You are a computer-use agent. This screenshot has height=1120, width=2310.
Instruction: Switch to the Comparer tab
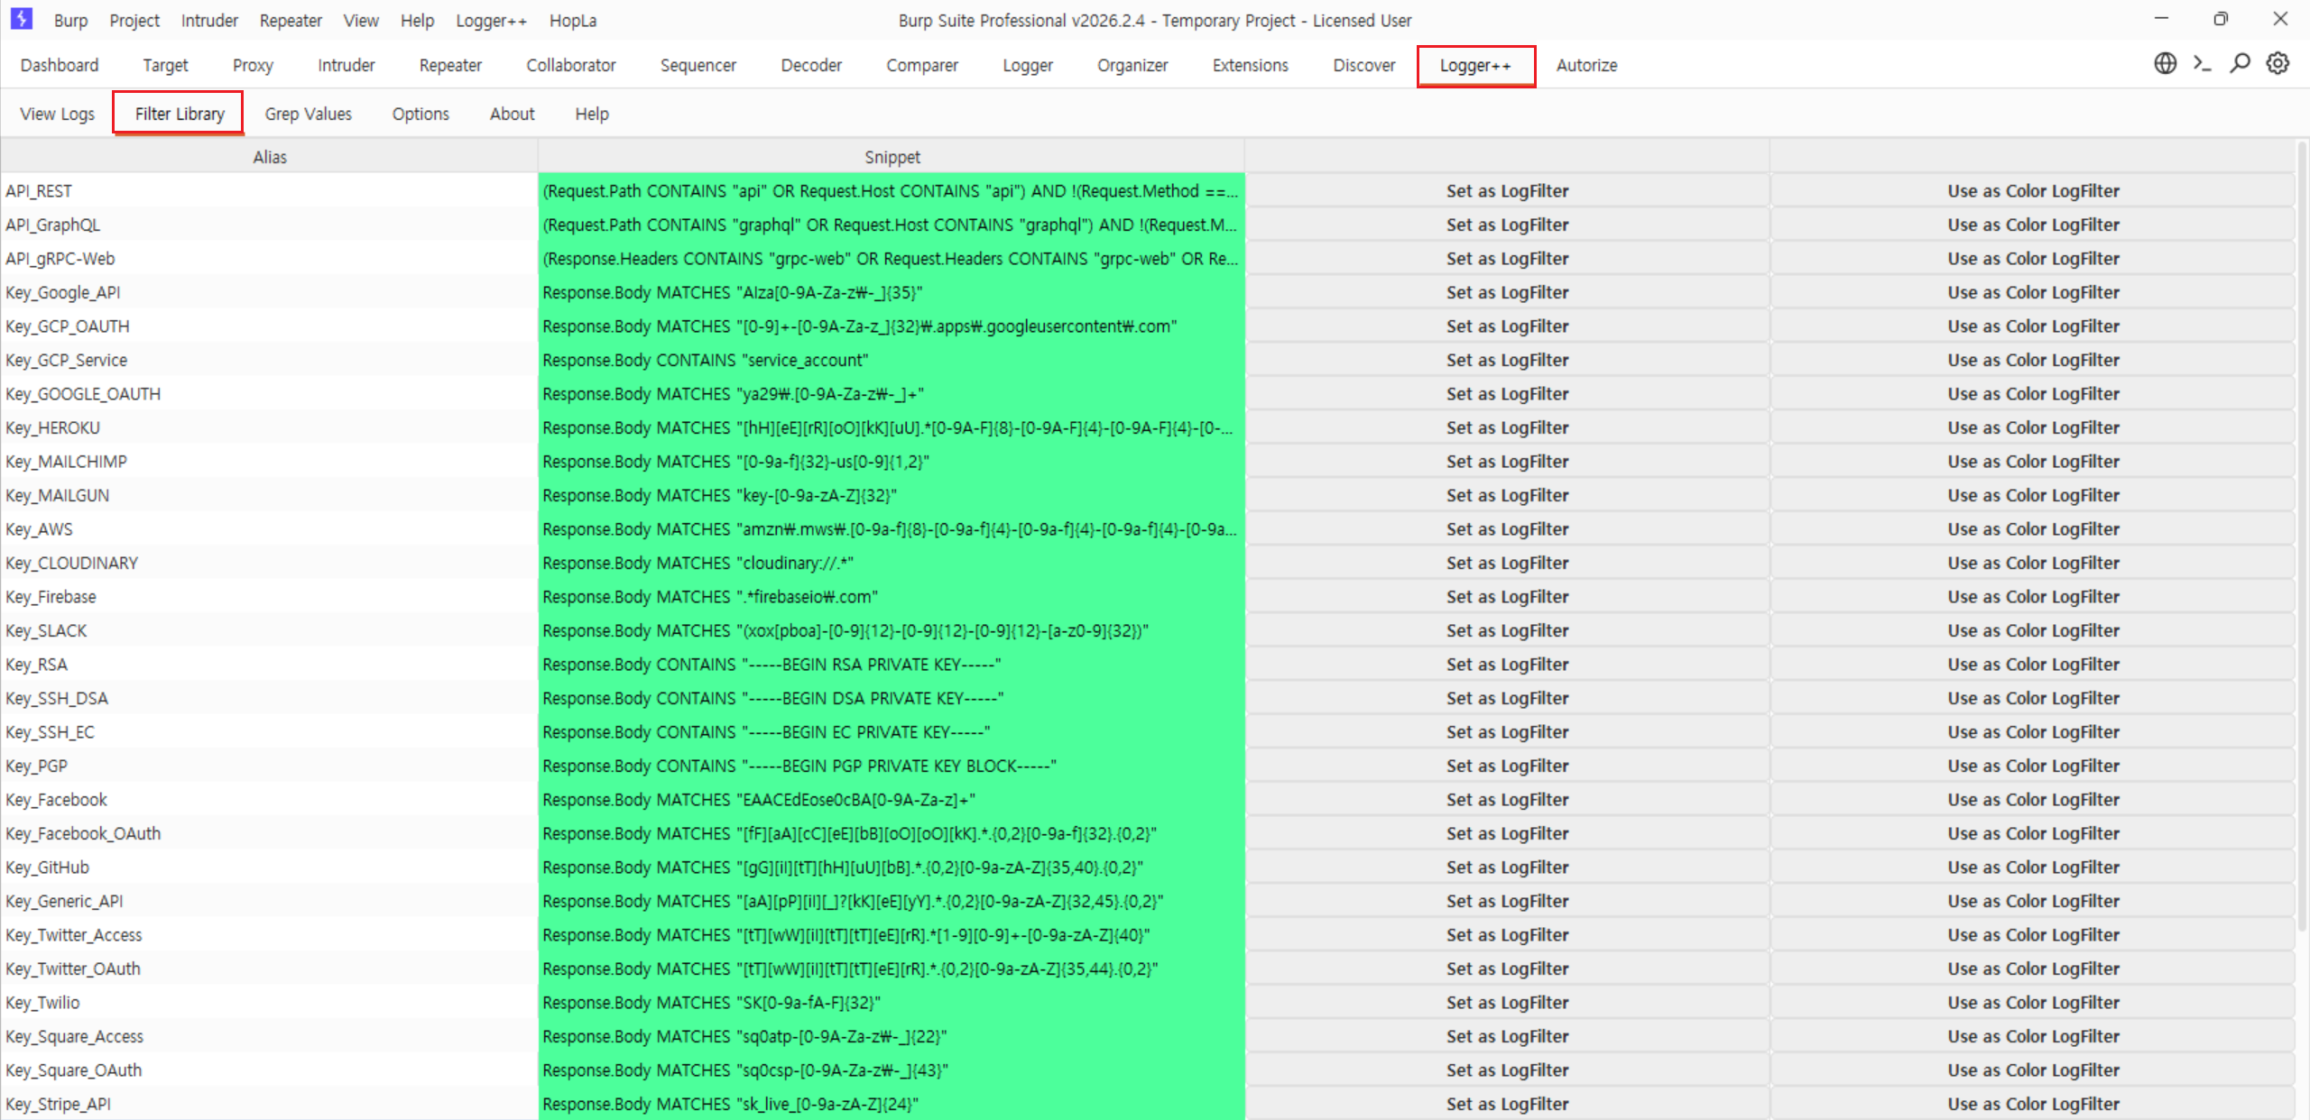pyautogui.click(x=922, y=65)
